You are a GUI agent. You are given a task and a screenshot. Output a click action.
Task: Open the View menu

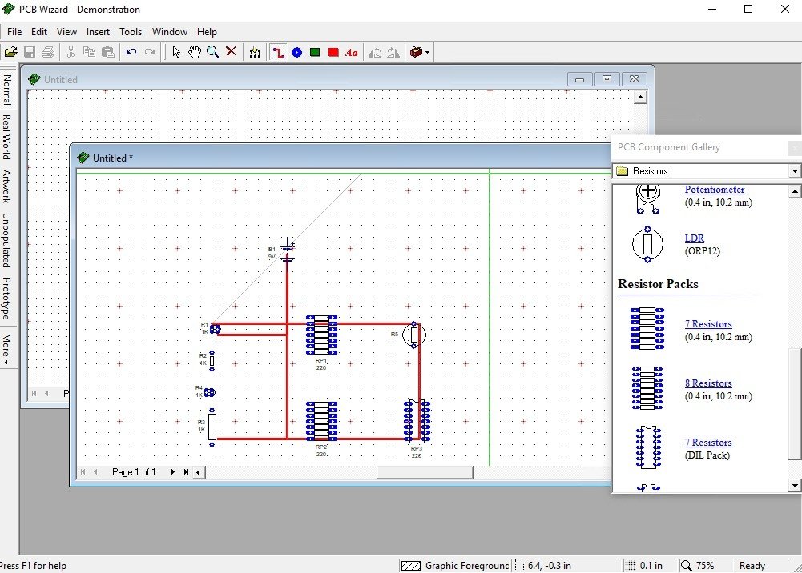click(66, 32)
